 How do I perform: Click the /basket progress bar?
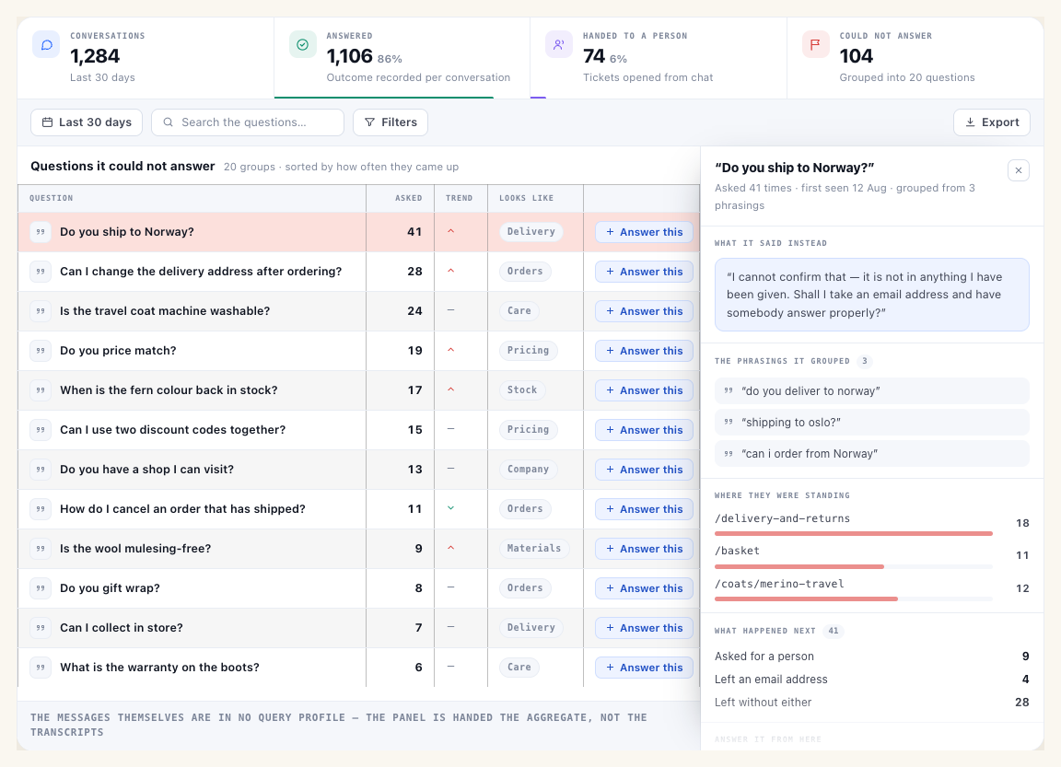853,566
